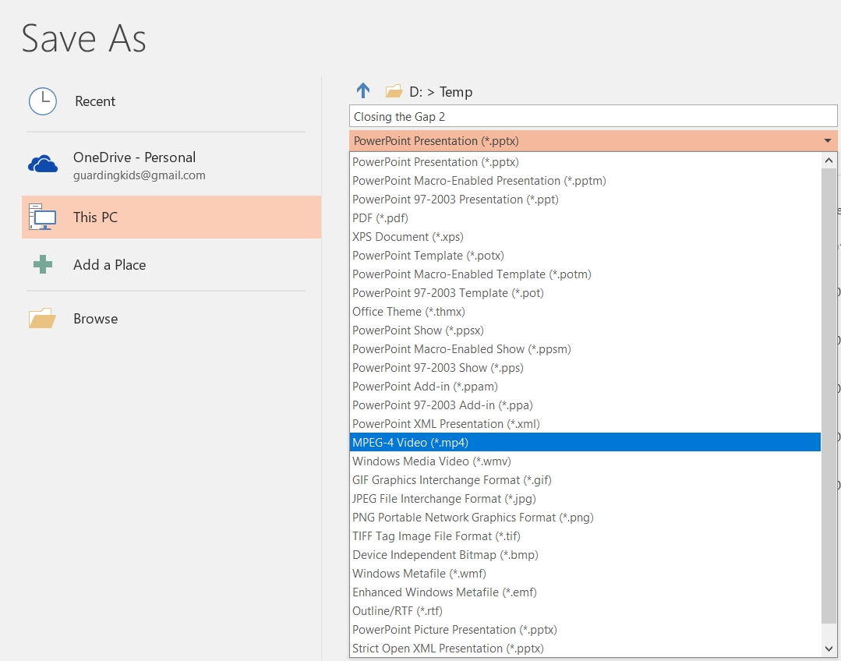Select PDF (*.pdf) format
This screenshot has width=841, height=661.
[x=585, y=218]
